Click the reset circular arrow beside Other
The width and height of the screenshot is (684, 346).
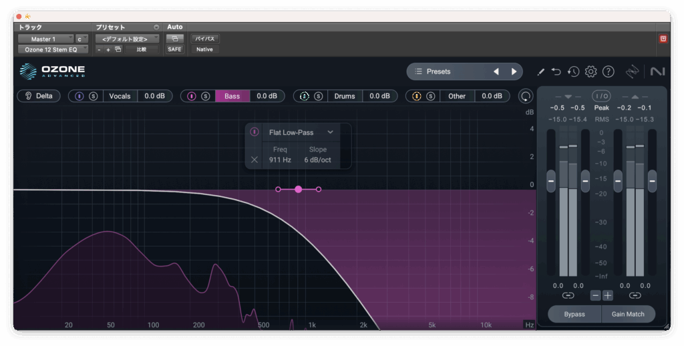coord(526,96)
